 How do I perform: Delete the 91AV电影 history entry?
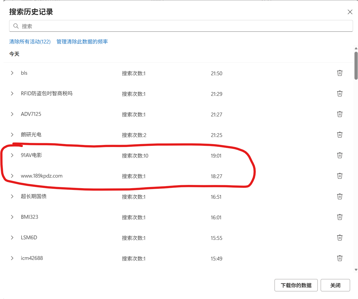click(339, 155)
